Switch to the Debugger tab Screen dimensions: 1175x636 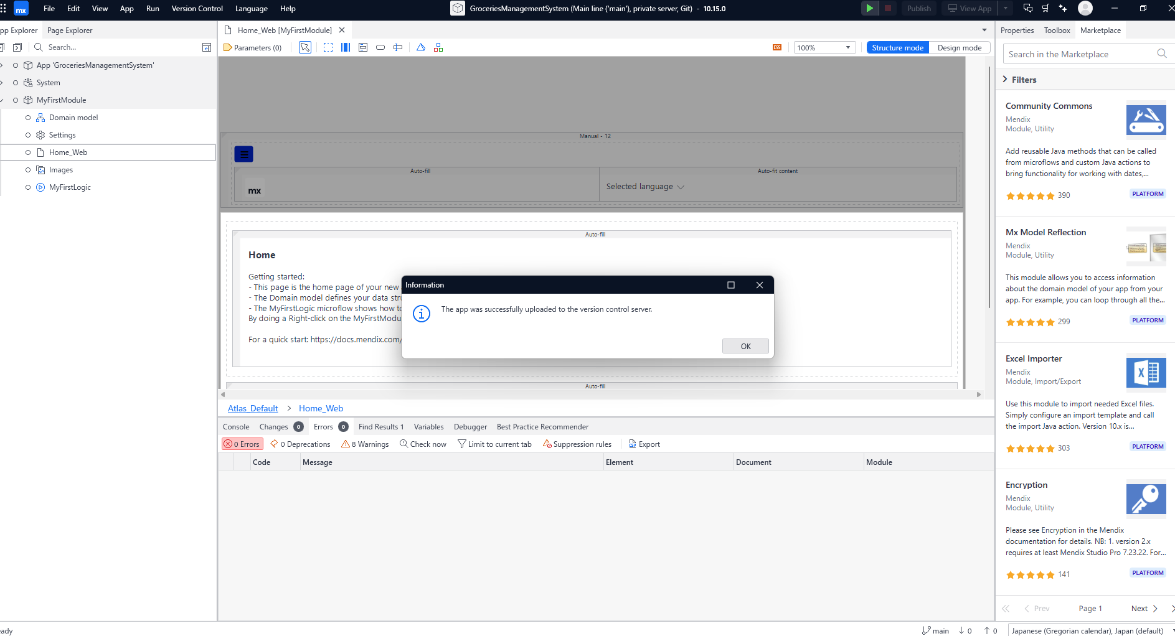(470, 426)
